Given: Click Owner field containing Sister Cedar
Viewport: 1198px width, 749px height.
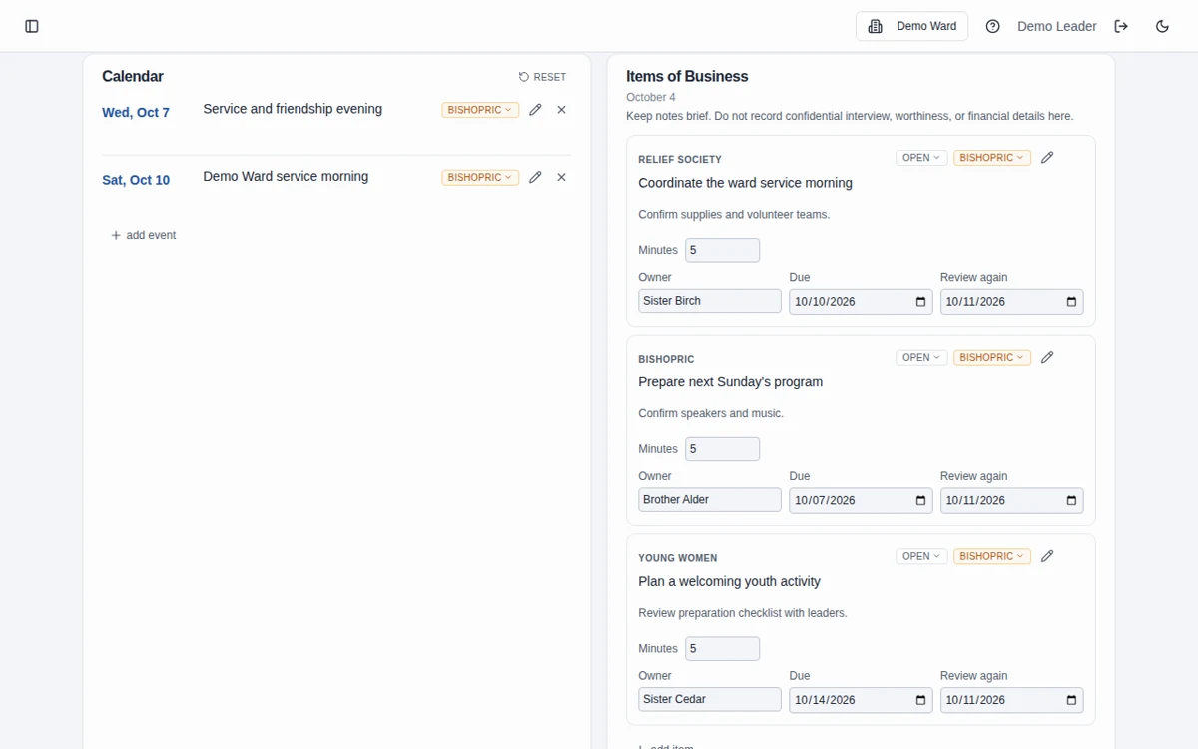Looking at the screenshot, I should [710, 699].
